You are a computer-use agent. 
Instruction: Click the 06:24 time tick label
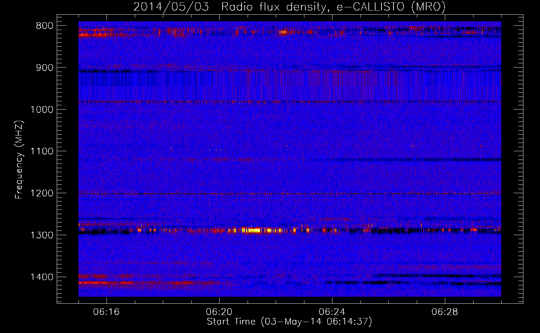coord(332,312)
